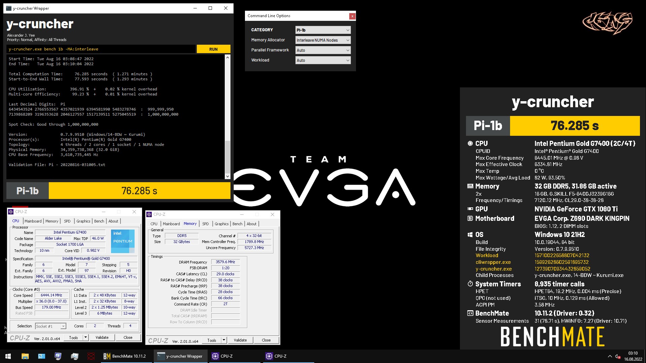Click the cliwrapper.exe label in BenchMate panel
646x363 pixels.
(x=493, y=262)
